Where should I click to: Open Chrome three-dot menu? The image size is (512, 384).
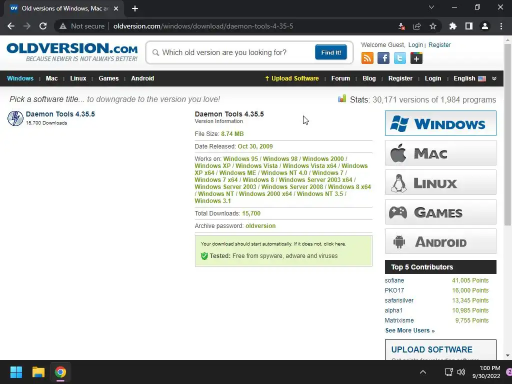tap(501, 26)
